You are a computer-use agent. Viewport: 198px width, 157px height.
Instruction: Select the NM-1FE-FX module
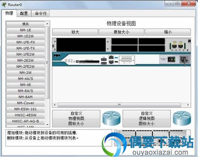point(25,42)
